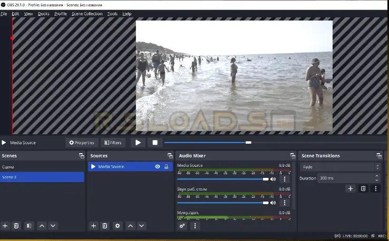Toggle the Media Source lock
Image resolution: width=389 pixels, height=241 pixels.
point(166,167)
